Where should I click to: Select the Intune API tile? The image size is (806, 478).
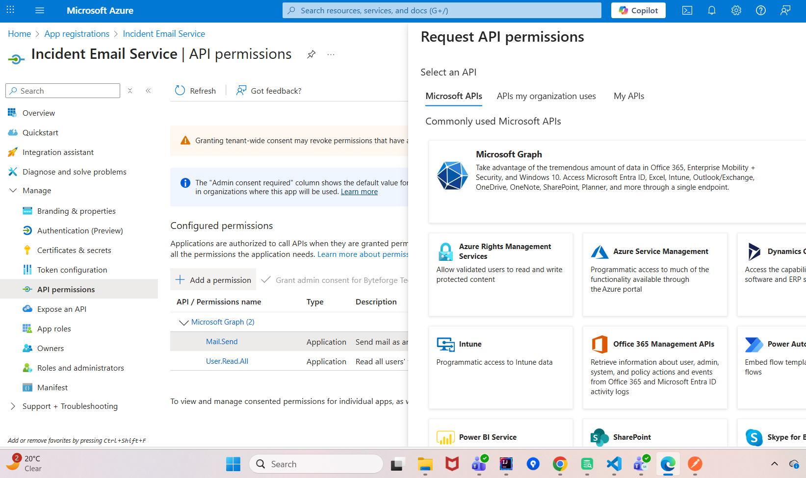(x=500, y=368)
